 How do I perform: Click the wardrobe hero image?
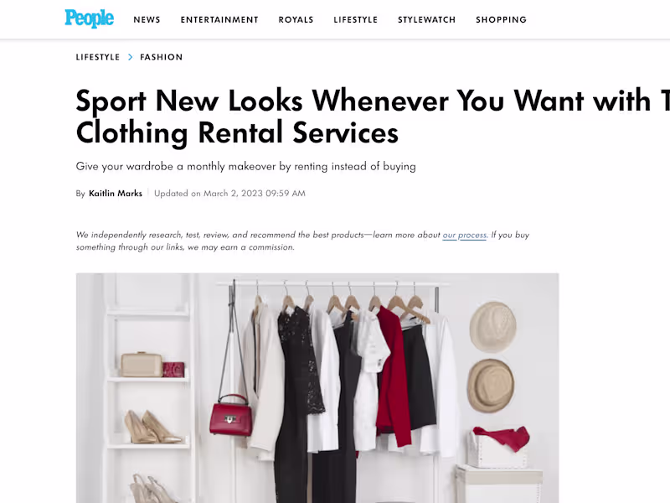[x=317, y=388]
